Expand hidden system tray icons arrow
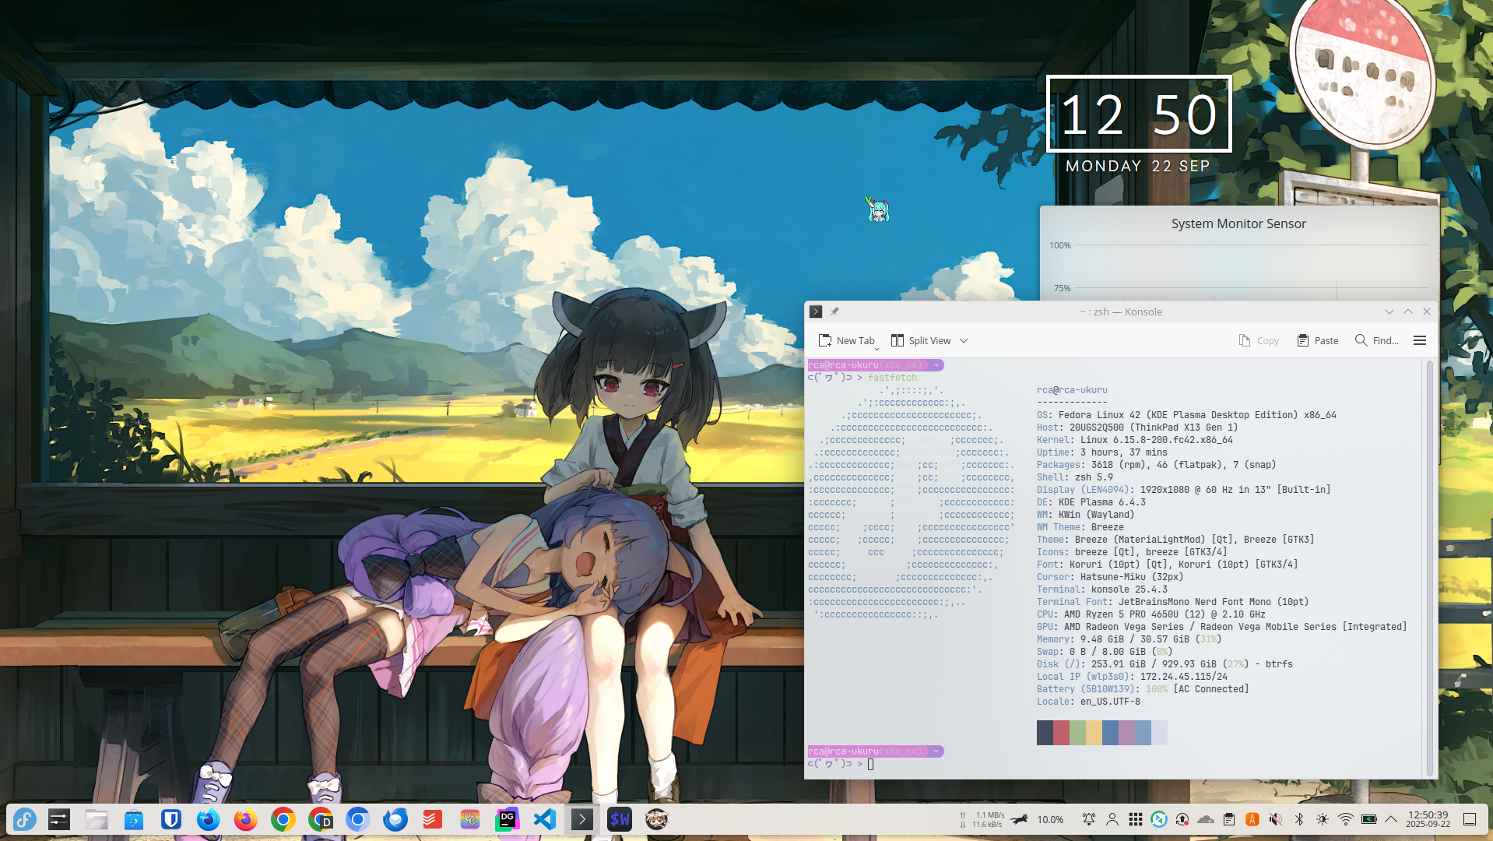Viewport: 1493px width, 841px height. 1391,819
